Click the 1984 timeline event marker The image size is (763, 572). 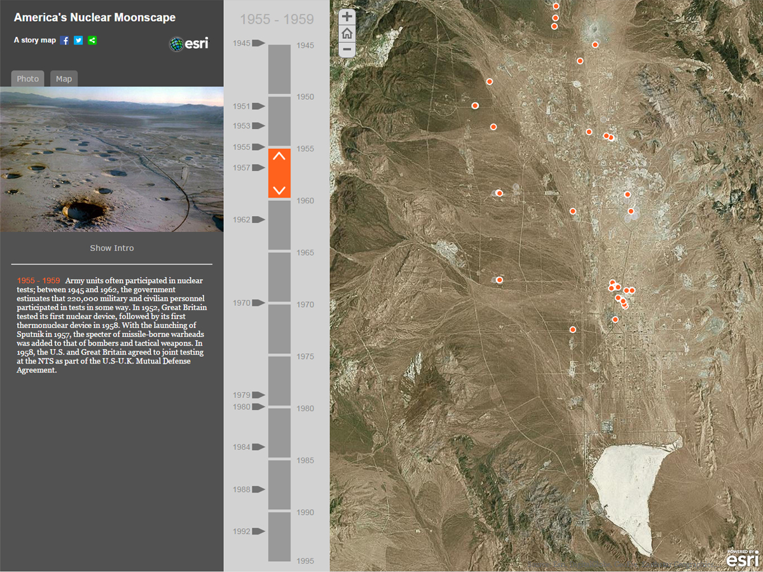tap(258, 447)
